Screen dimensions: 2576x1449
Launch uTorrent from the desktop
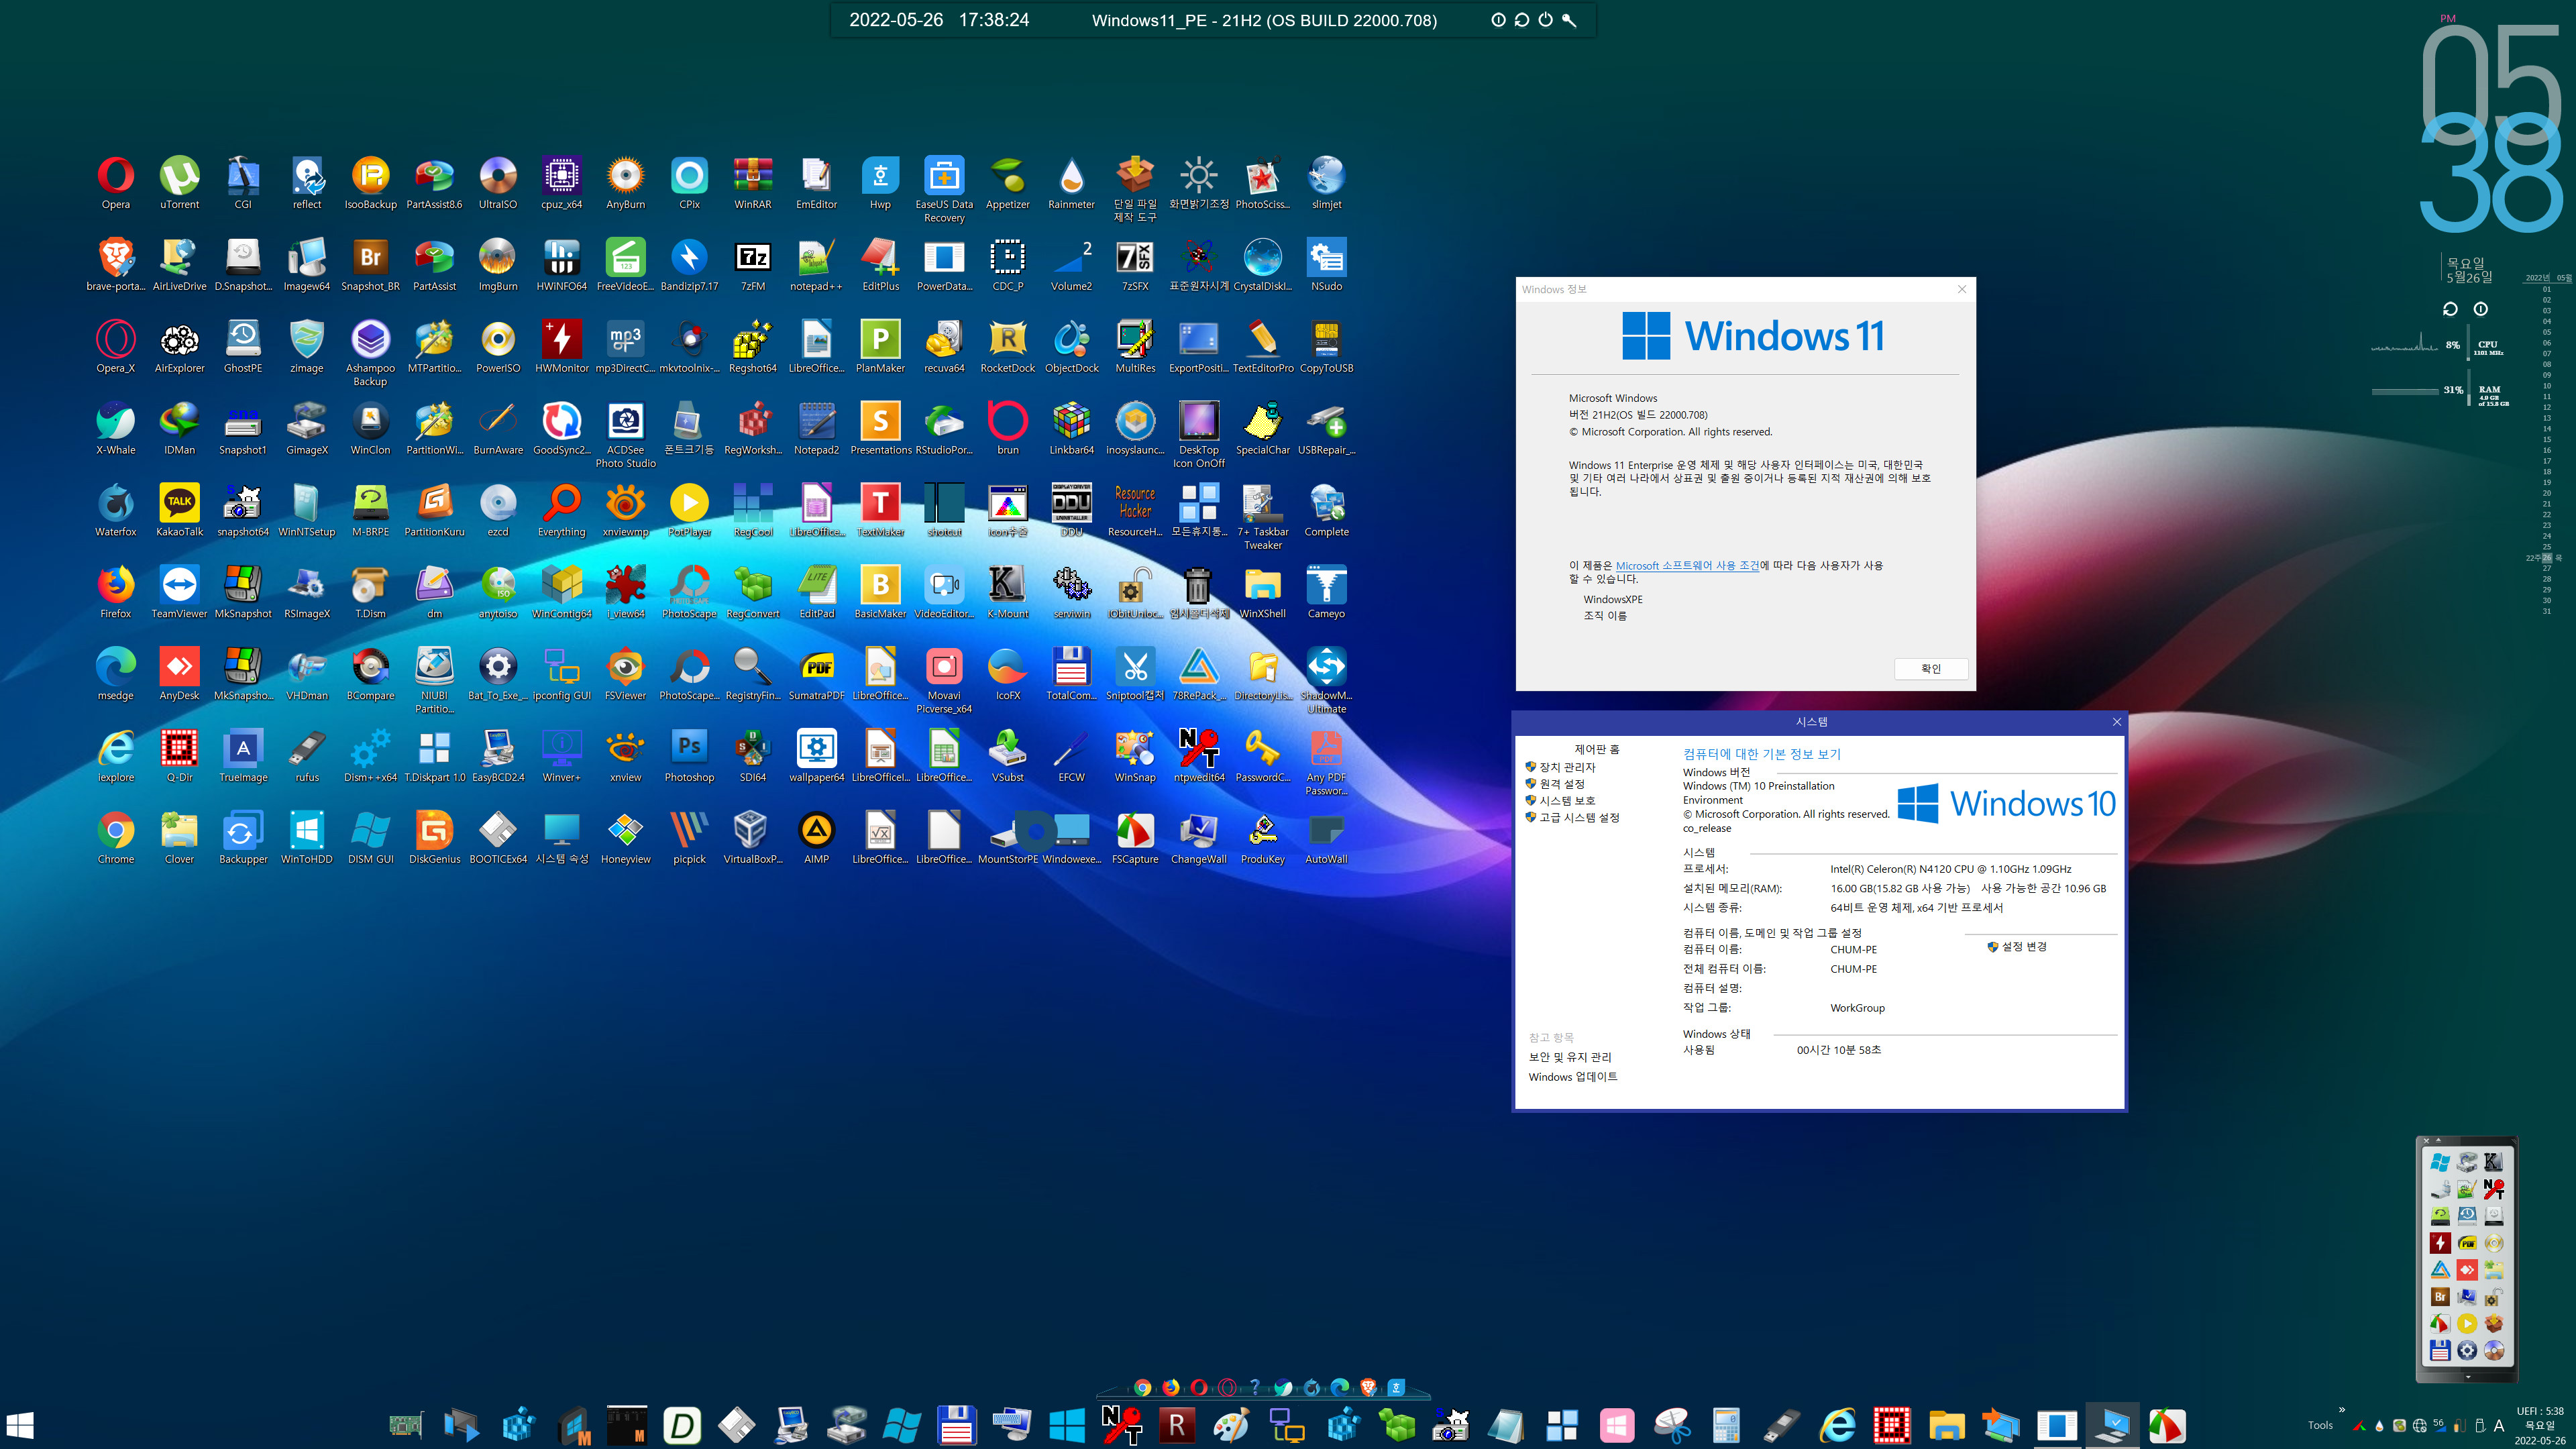(179, 182)
